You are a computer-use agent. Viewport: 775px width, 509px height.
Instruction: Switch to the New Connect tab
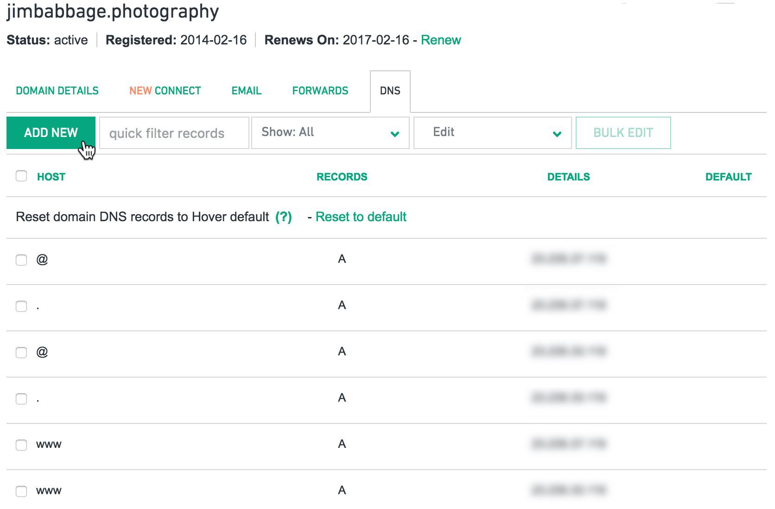pos(165,91)
